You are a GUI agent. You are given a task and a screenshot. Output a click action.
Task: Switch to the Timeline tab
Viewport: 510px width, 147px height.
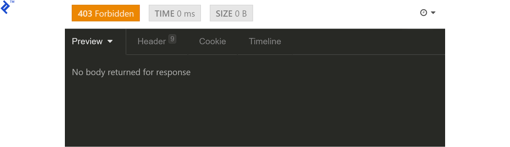coord(265,41)
